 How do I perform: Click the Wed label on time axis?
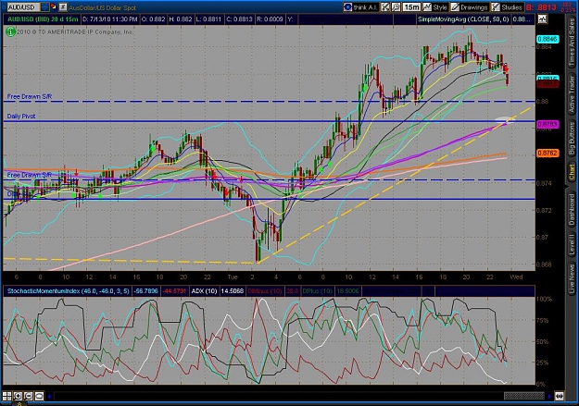(x=516, y=277)
